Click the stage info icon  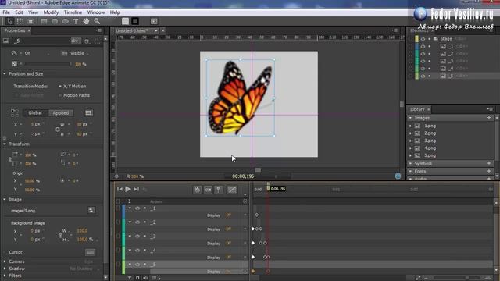[398, 176]
